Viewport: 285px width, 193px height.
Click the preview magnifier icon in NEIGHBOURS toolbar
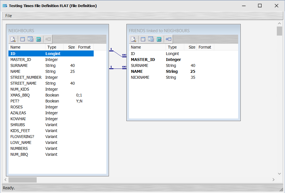click(13, 39)
